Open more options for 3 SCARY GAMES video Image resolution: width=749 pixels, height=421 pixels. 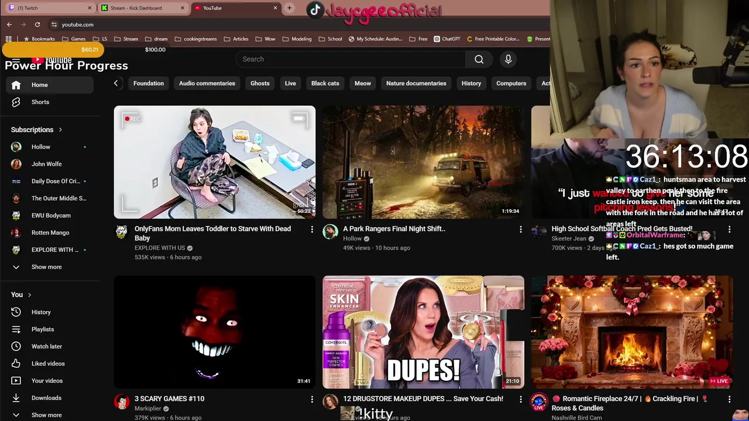(x=312, y=399)
